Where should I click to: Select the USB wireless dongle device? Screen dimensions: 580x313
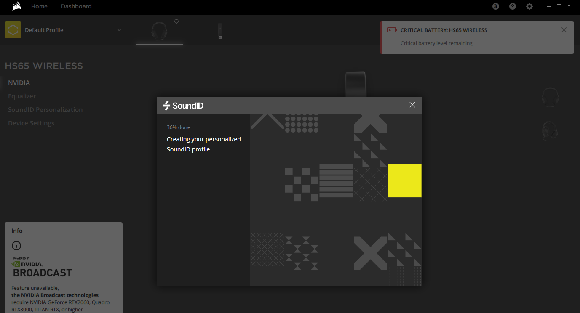220,32
